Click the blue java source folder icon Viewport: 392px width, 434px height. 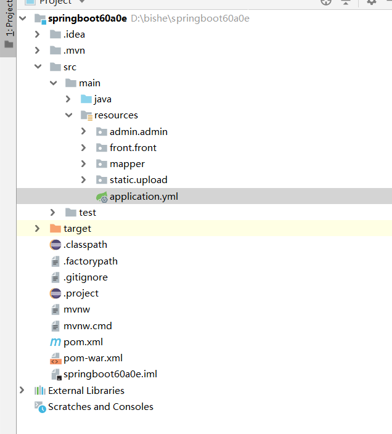click(86, 99)
